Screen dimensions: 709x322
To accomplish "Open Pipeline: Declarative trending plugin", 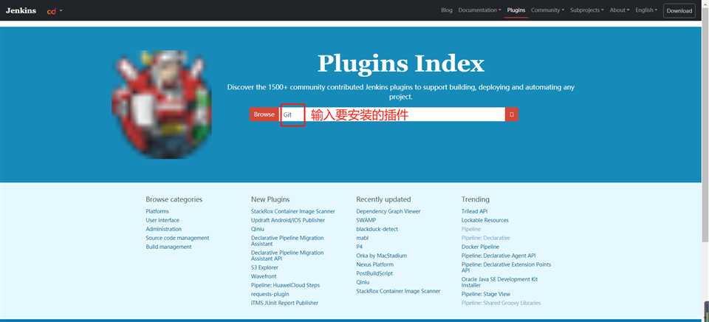I will pyautogui.click(x=486, y=238).
